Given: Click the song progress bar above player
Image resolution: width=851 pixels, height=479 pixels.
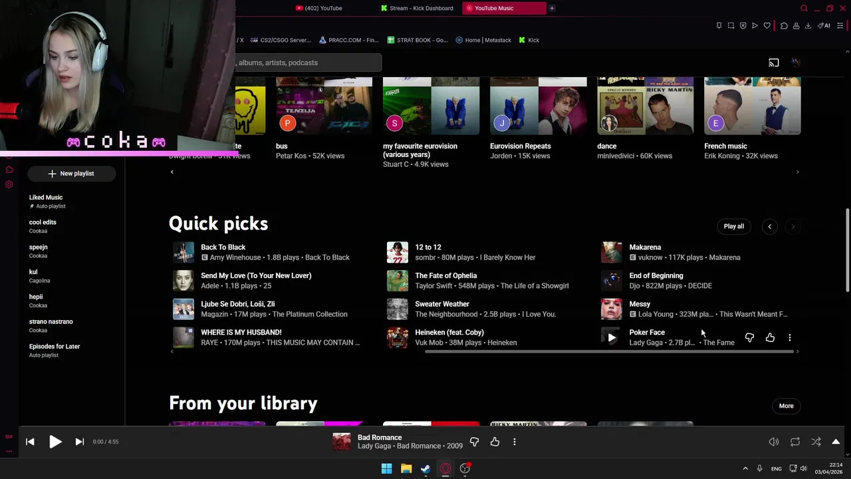Looking at the screenshot, I should tap(431, 427).
